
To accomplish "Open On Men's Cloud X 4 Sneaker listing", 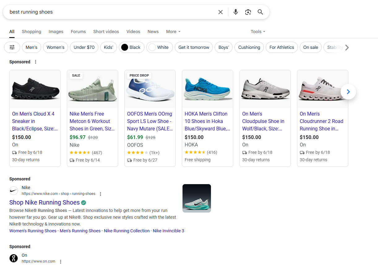I will (x=35, y=121).
